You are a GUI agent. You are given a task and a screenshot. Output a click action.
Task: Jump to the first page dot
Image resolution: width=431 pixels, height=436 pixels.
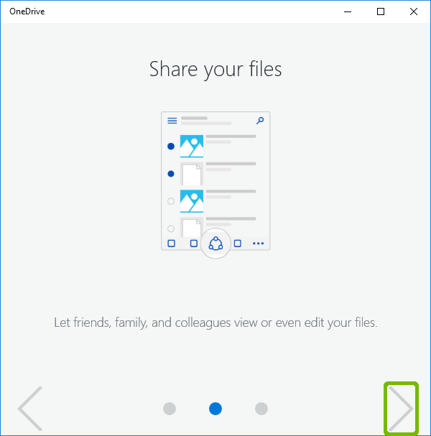click(170, 409)
